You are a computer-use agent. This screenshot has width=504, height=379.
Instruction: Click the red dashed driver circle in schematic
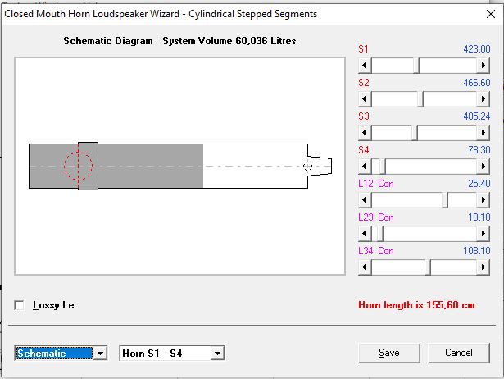(x=78, y=166)
